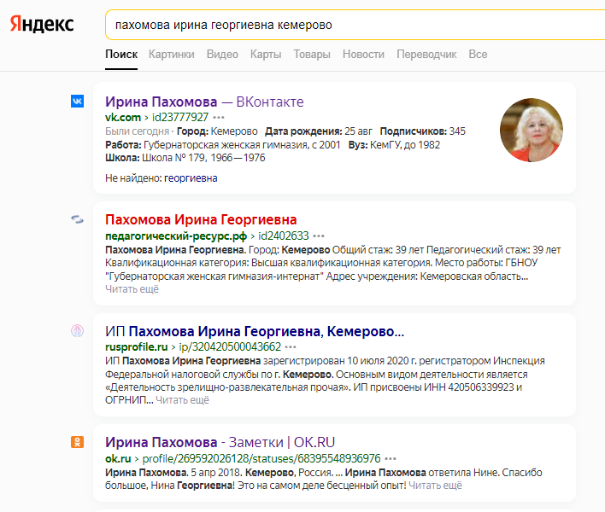This screenshot has width=605, height=512.
Task: Open three-dot menu next to ok.ru profile path
Action: click(x=391, y=458)
